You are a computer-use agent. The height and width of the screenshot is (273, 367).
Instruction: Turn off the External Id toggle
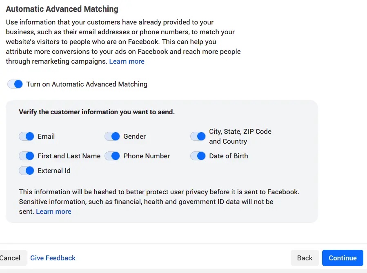point(27,171)
